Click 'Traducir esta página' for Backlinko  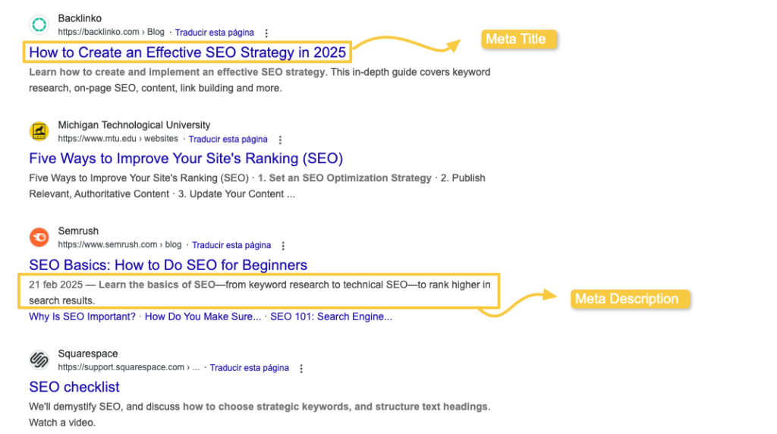point(215,33)
